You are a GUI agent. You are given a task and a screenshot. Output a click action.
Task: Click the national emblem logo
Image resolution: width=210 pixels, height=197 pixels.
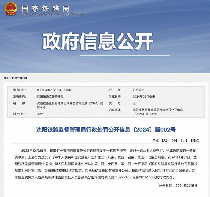[11, 8]
